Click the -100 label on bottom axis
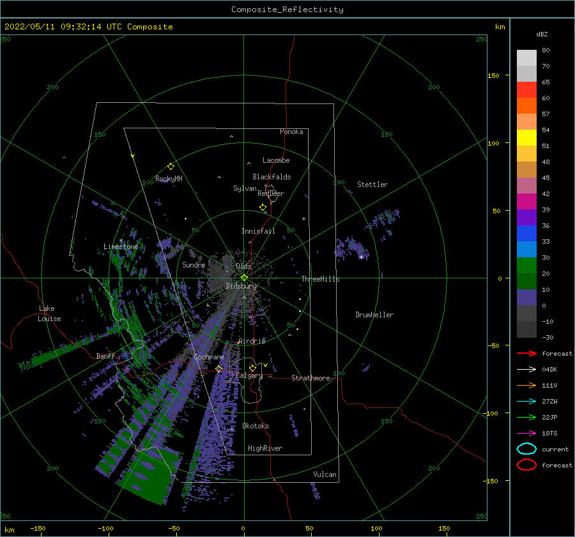The width and height of the screenshot is (575, 537). tap(105, 528)
